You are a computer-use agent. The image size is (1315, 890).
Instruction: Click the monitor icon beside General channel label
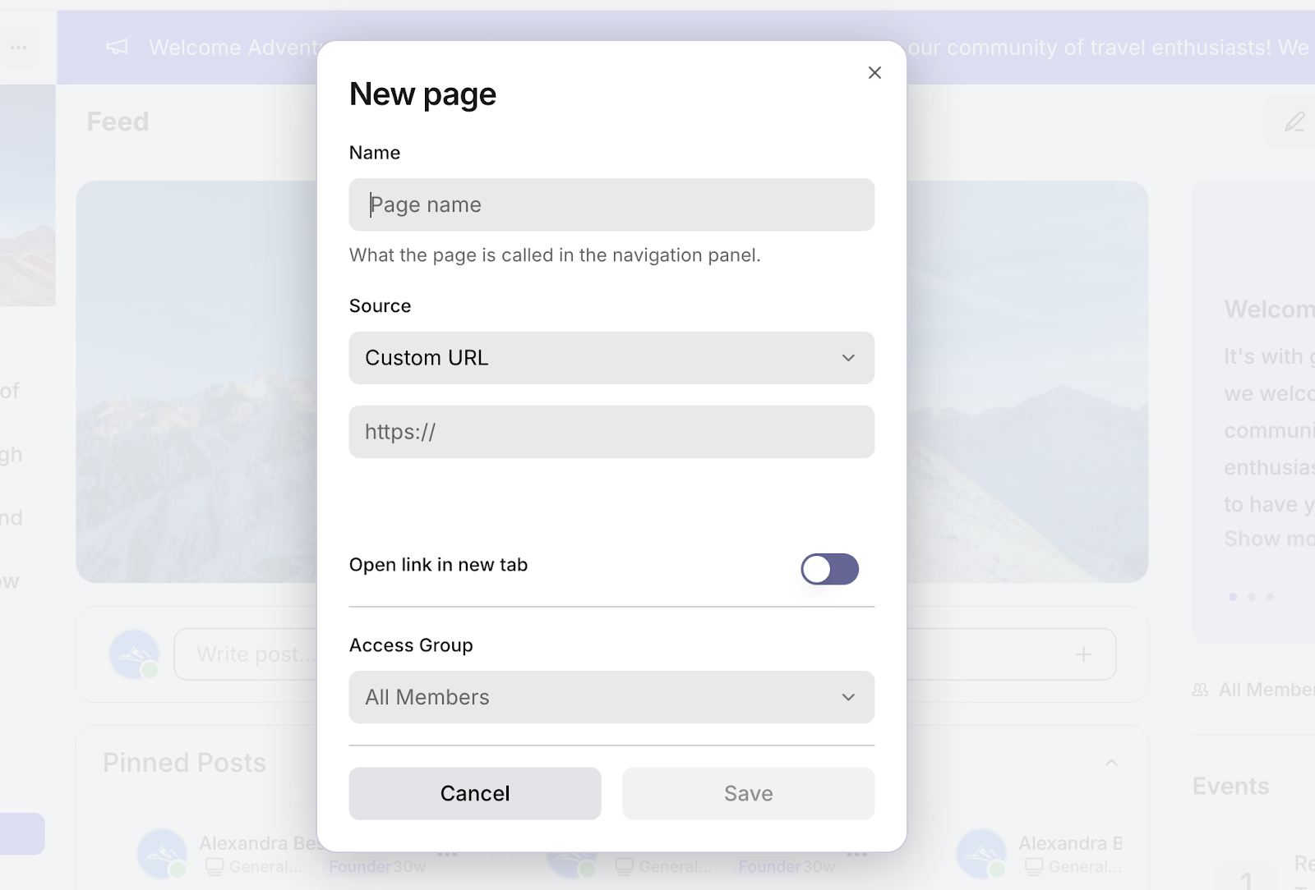pyautogui.click(x=214, y=866)
